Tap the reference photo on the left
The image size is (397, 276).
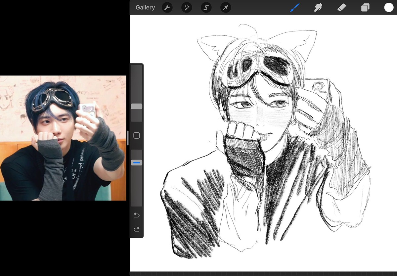click(x=63, y=138)
